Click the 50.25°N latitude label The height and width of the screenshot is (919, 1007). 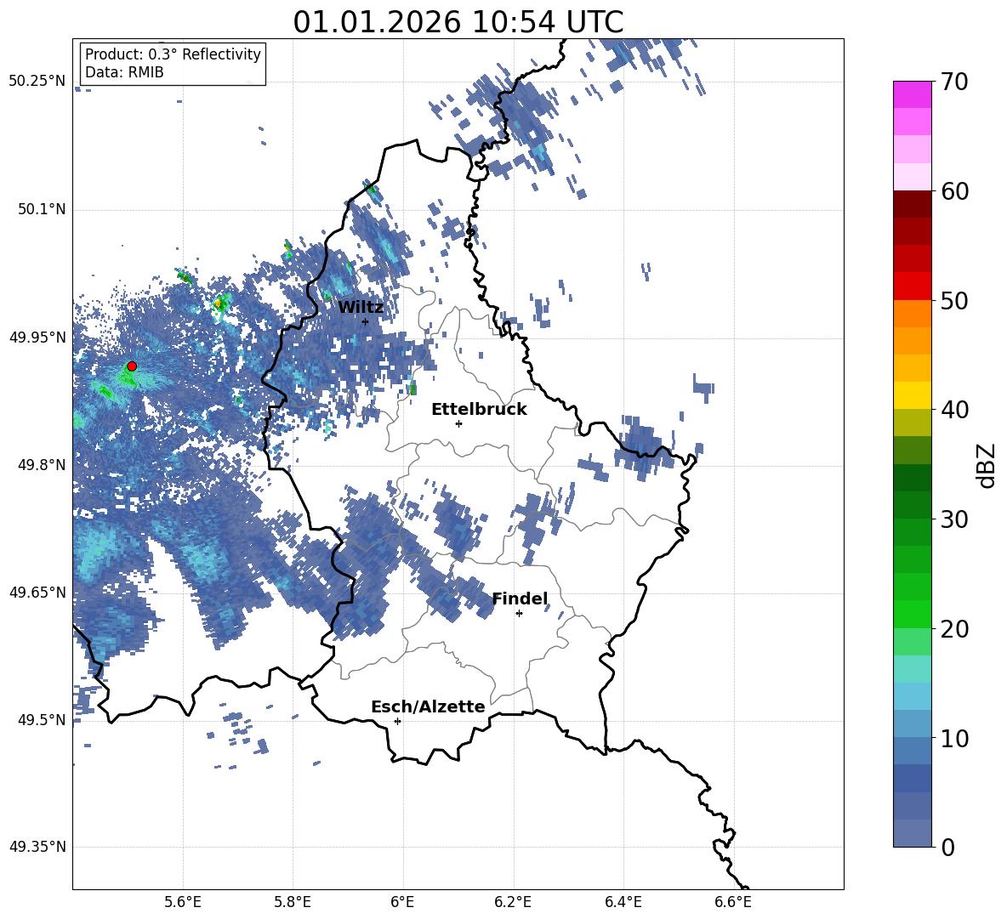click(x=37, y=82)
